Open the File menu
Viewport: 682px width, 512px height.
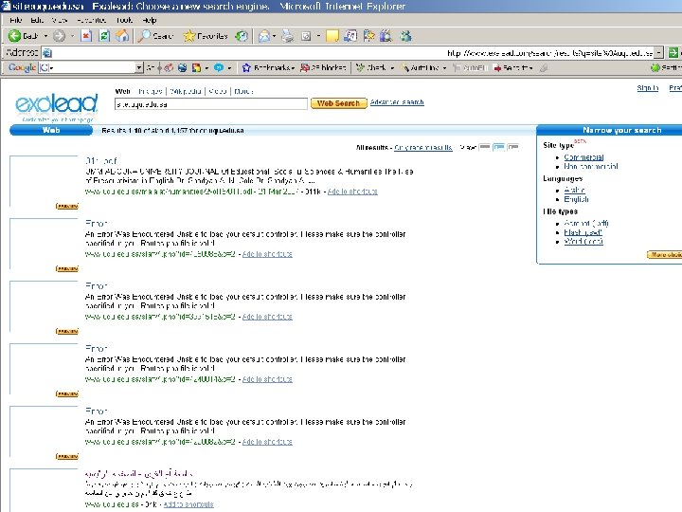[x=16, y=20]
